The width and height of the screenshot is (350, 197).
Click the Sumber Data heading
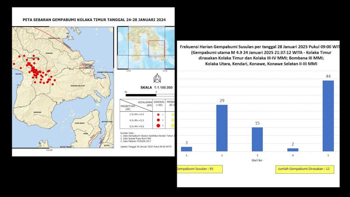pyautogui.click(x=127, y=133)
